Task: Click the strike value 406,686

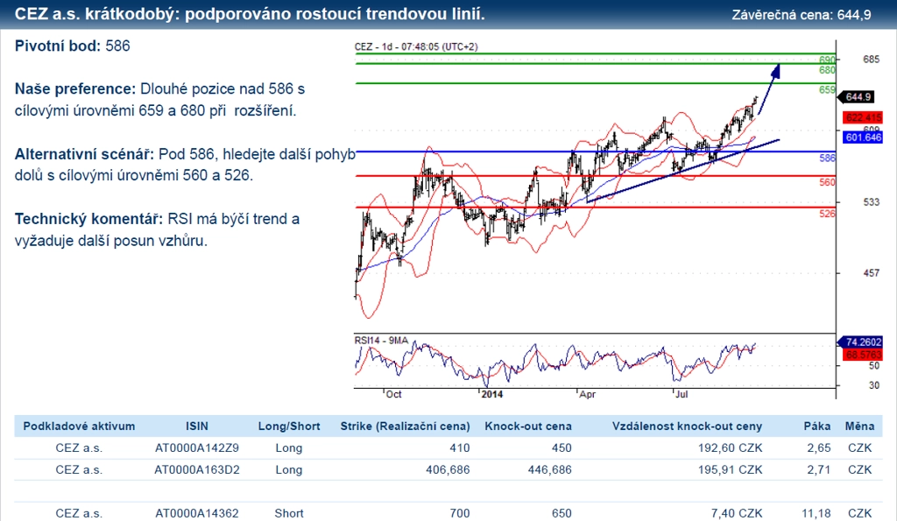Action: tap(448, 469)
